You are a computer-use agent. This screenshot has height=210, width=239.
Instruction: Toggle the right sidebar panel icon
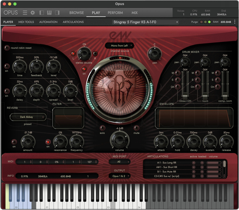click(57, 13)
